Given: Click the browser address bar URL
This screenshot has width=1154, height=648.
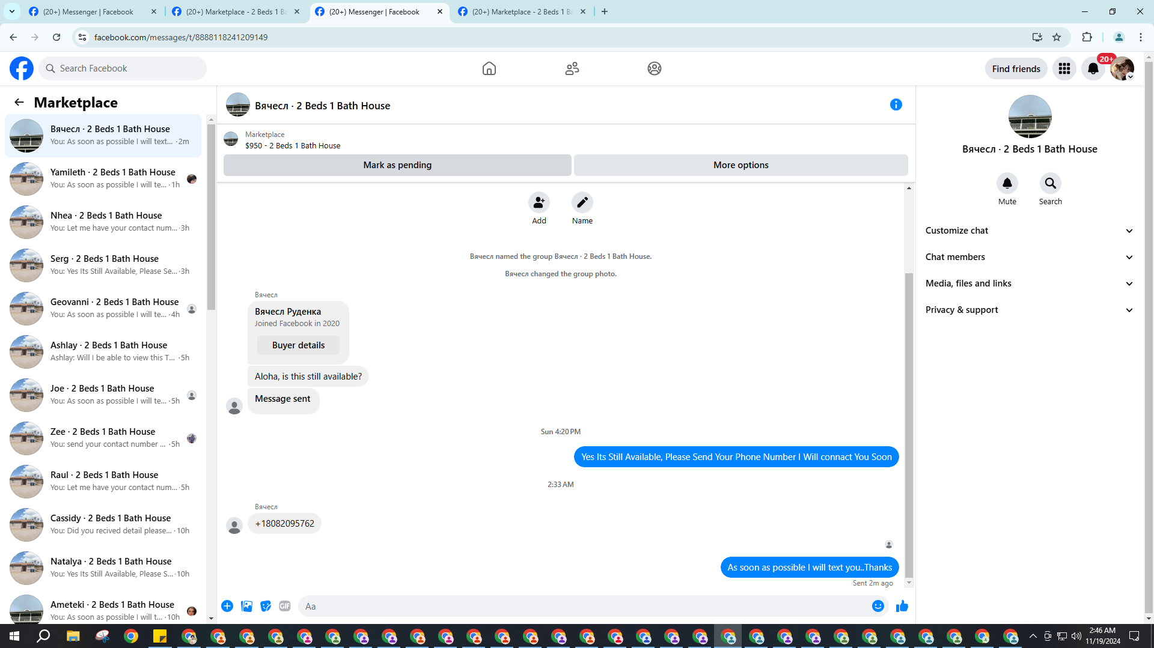Looking at the screenshot, I should click(x=181, y=37).
